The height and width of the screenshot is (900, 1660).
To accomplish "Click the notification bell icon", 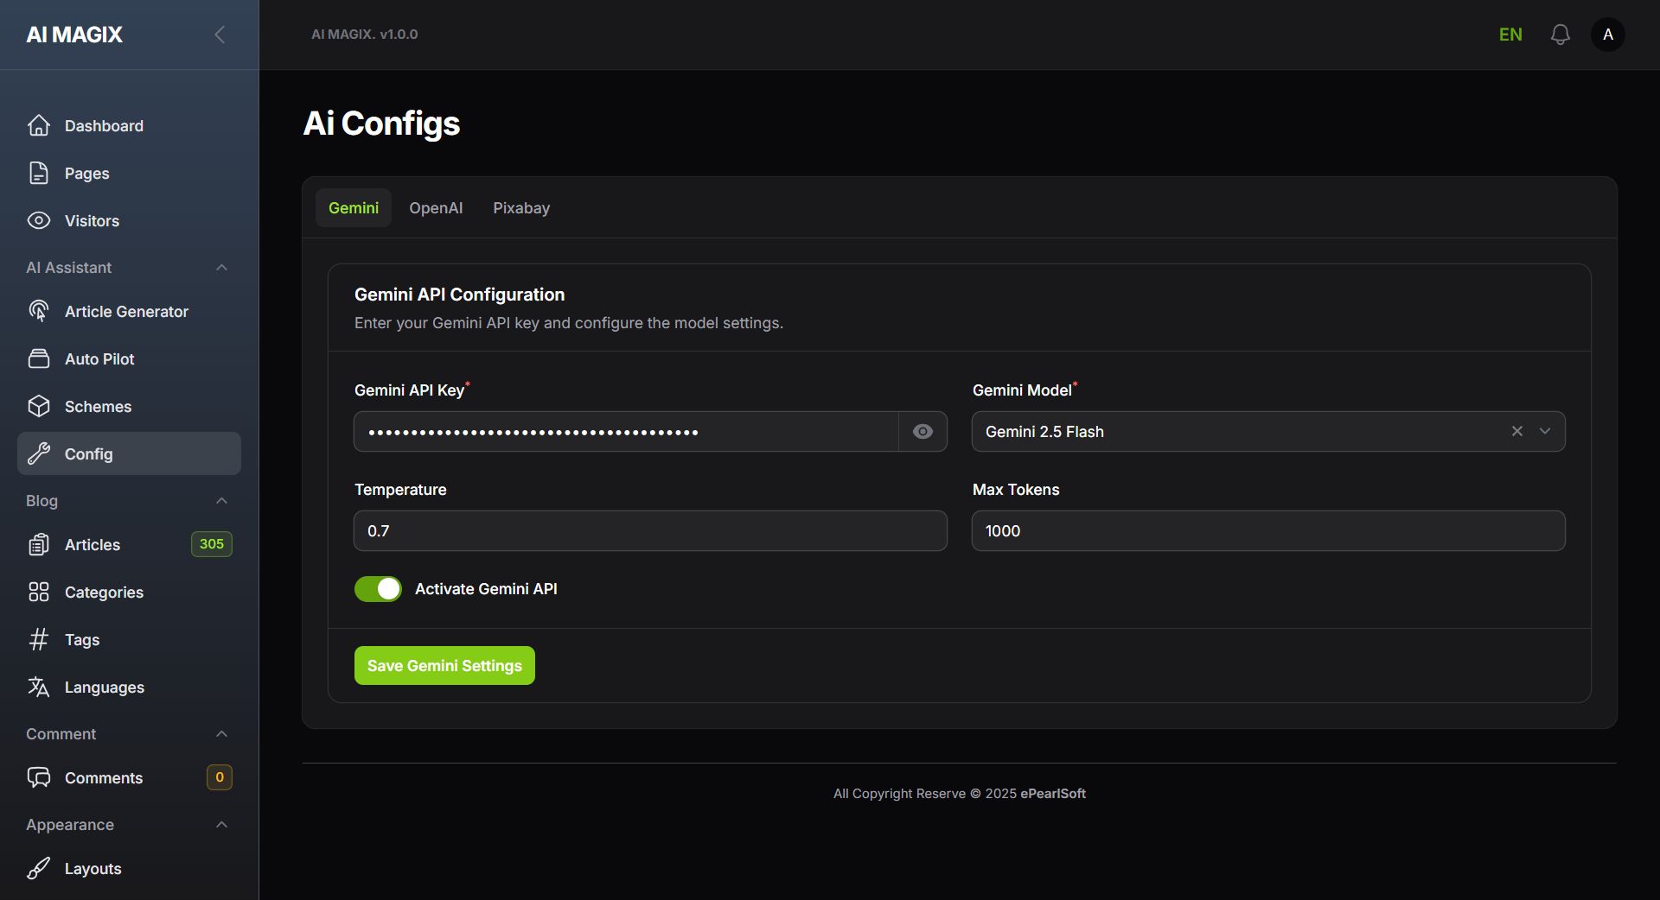I will pyautogui.click(x=1560, y=35).
